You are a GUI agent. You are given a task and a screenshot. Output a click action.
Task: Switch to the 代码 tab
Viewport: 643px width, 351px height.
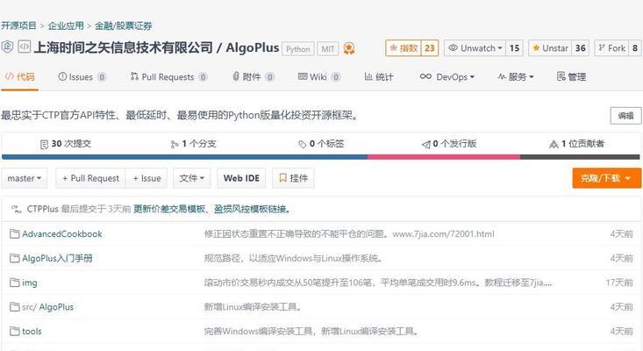[19, 76]
